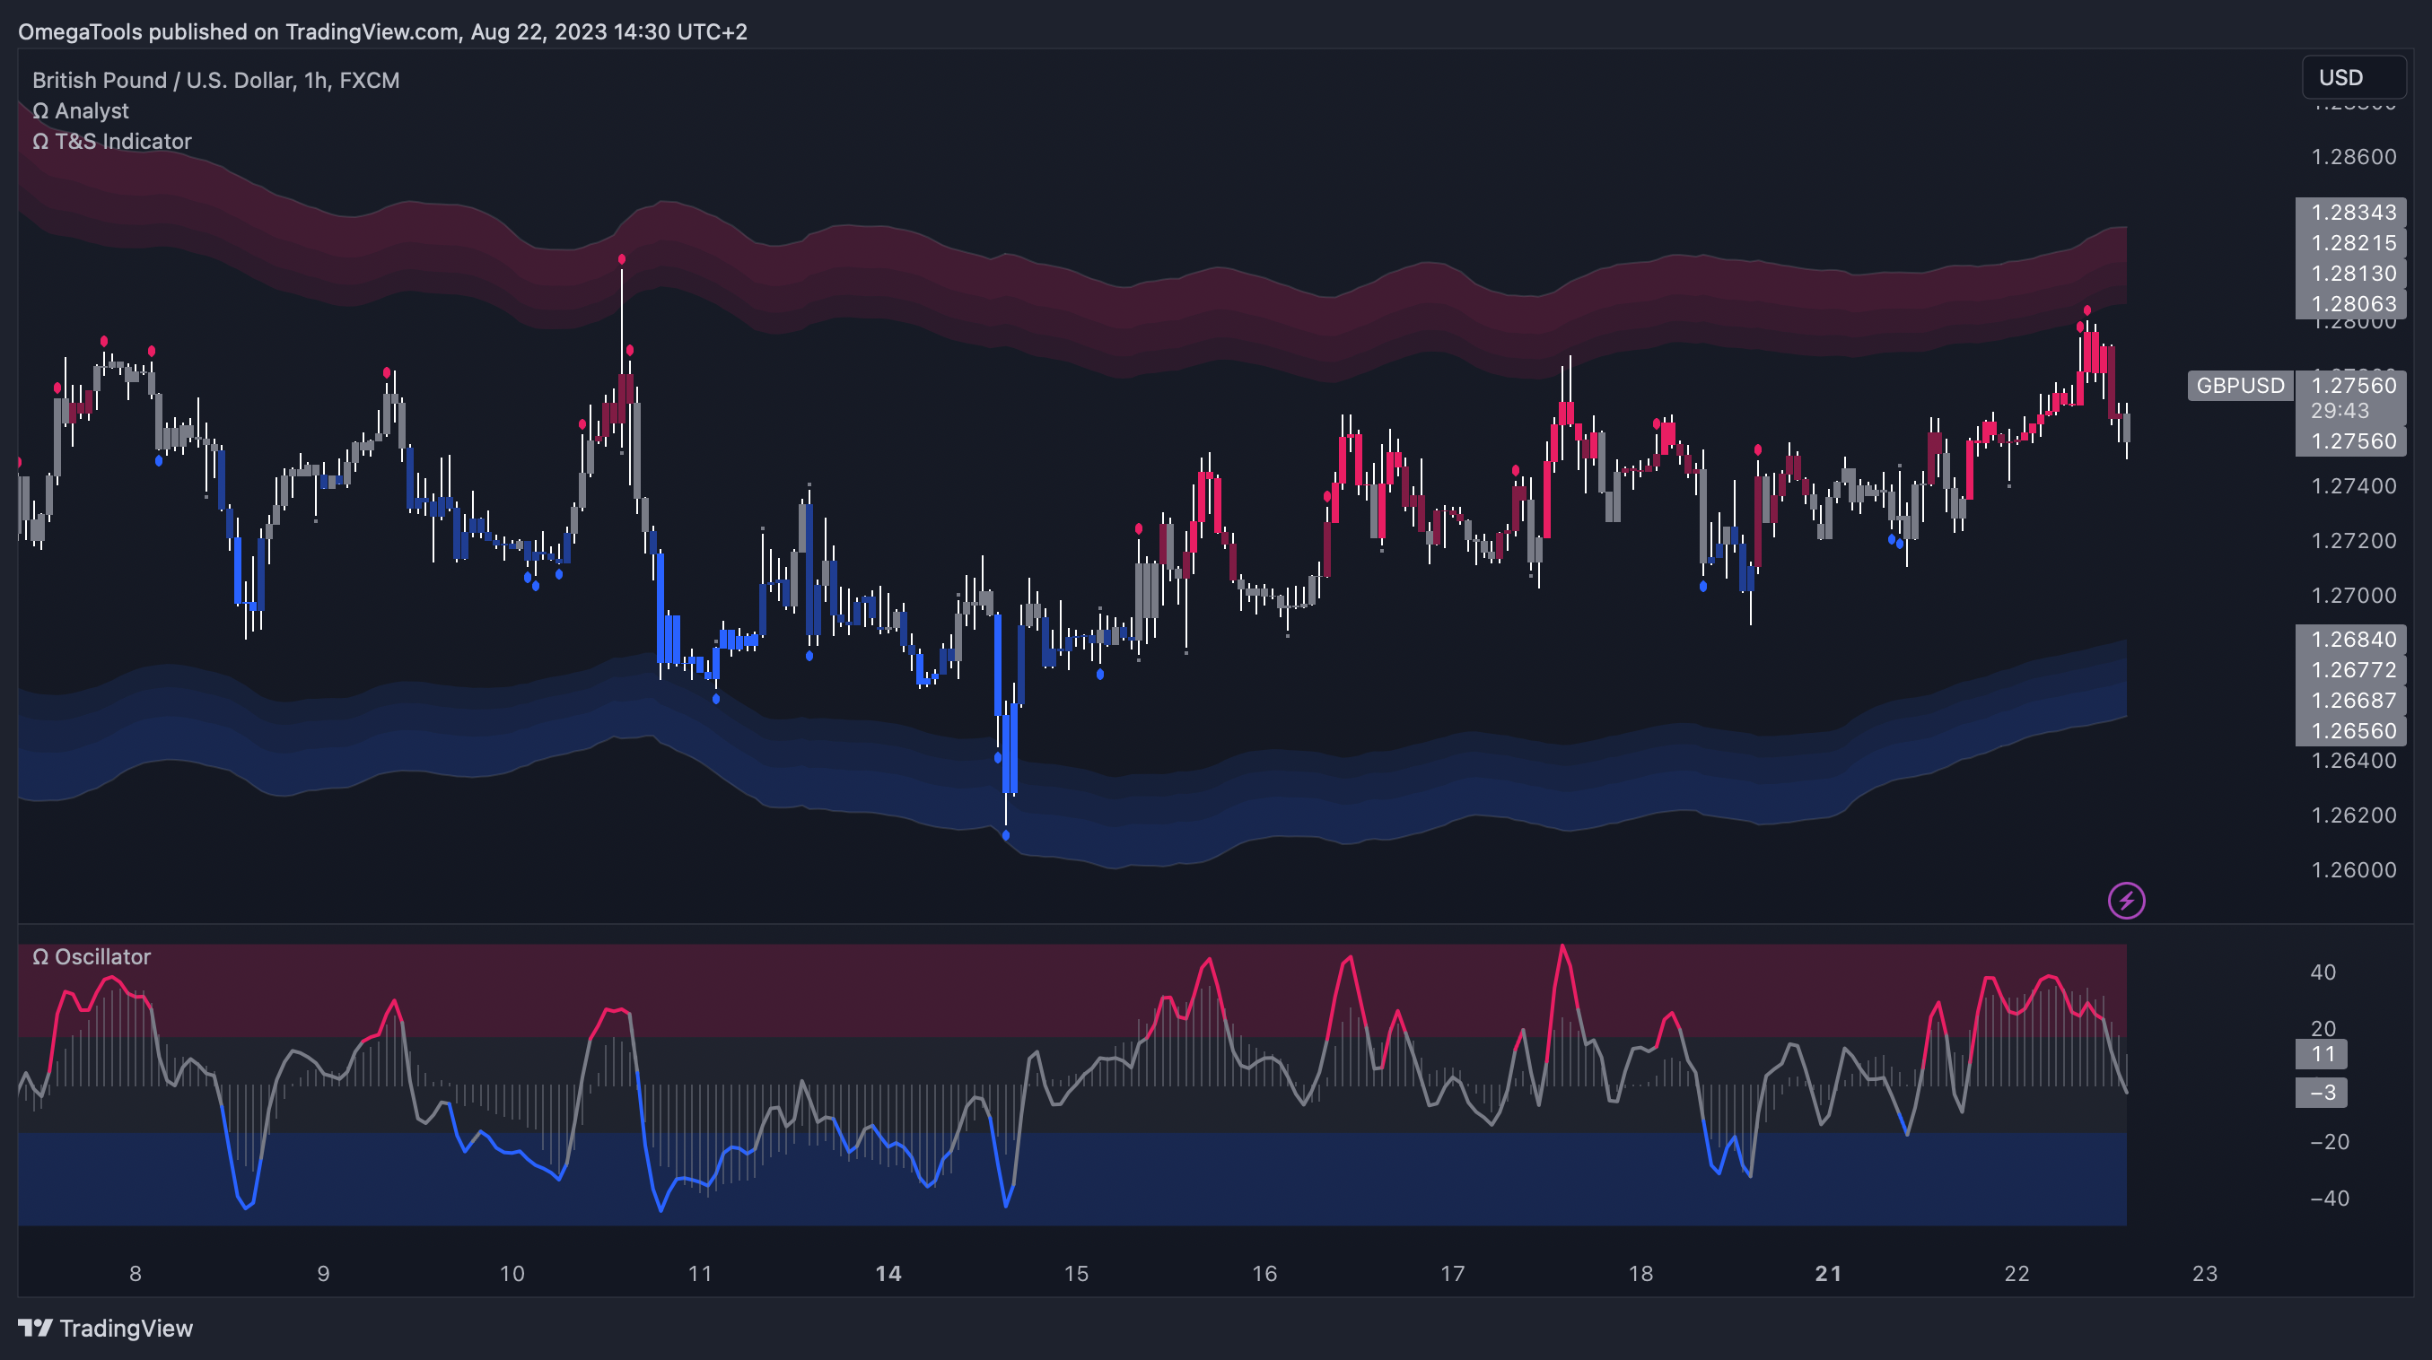Select the Ω Oscillator pane label
The width and height of the screenshot is (2432, 1360).
click(92, 956)
